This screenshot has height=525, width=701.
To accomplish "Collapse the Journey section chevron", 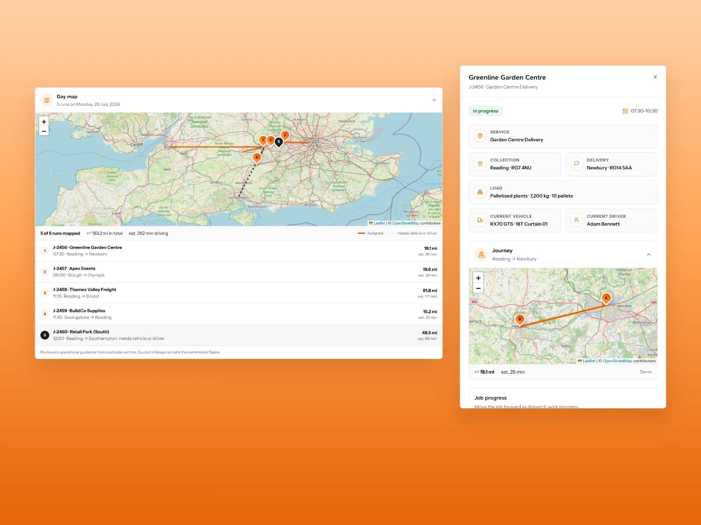I will click(x=649, y=255).
